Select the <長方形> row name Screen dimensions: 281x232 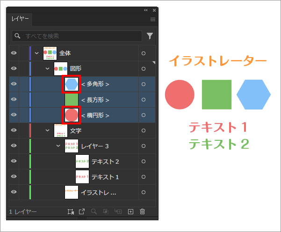[95, 100]
